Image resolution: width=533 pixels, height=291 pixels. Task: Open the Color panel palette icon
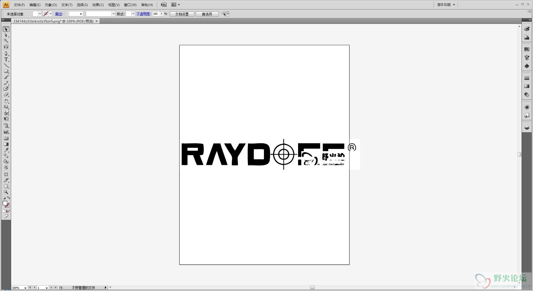point(527,29)
